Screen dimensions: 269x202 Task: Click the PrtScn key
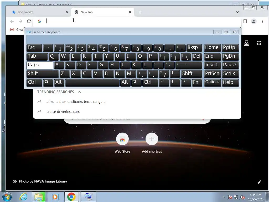(212, 74)
